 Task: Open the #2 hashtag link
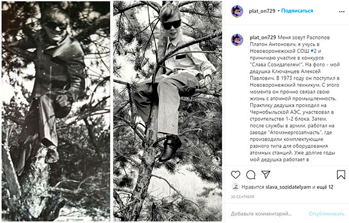click(314, 51)
